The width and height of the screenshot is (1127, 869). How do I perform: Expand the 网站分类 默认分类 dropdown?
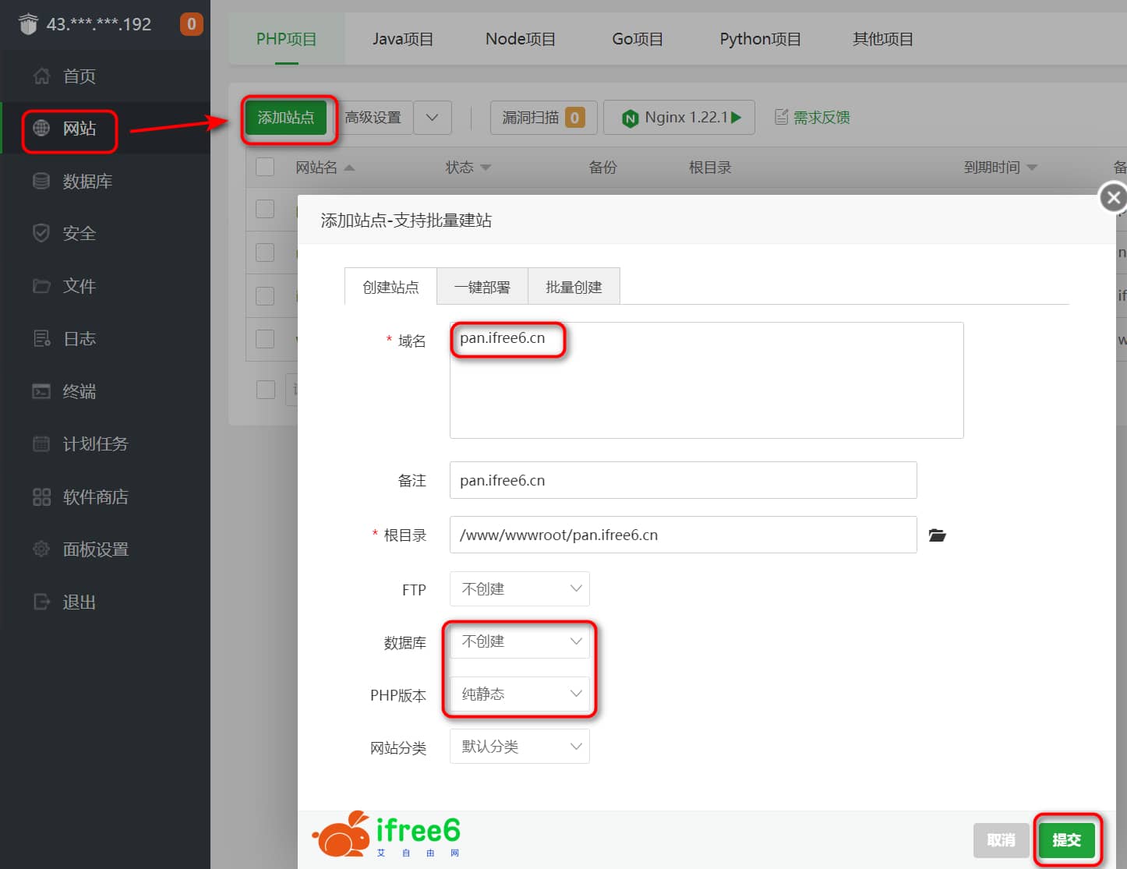[519, 746]
